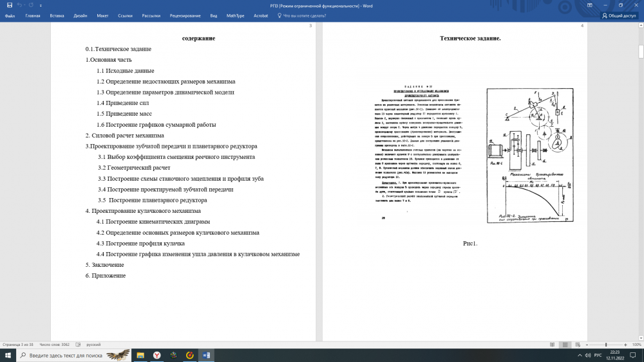
Task: Select the Print Layout view icon
Action: tap(565, 345)
